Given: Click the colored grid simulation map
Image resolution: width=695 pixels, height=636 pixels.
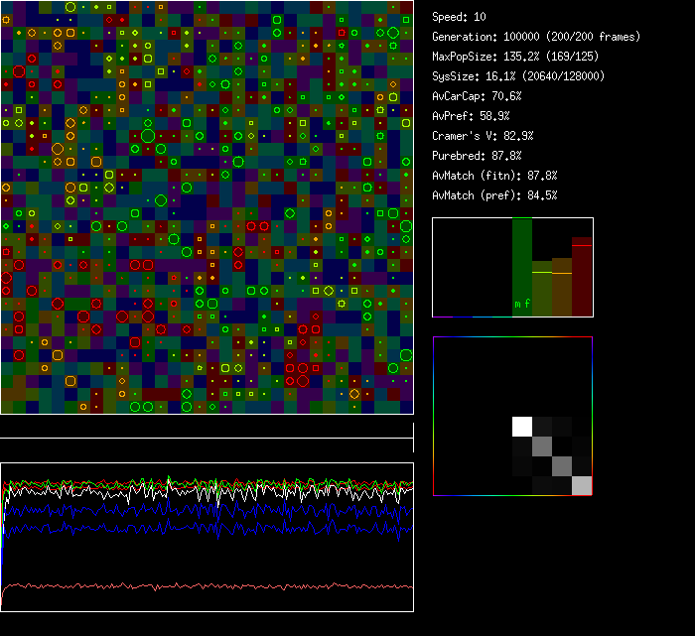Looking at the screenshot, I should 207,206.
